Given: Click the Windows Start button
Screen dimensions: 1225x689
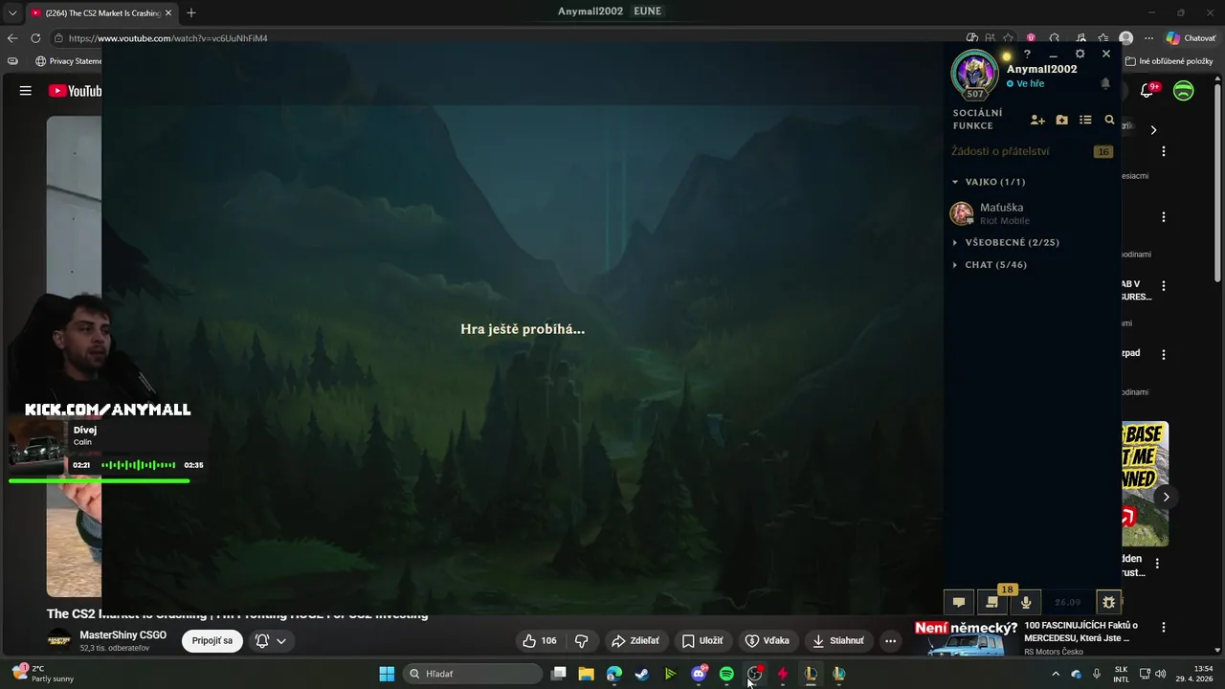Looking at the screenshot, I should 387,674.
